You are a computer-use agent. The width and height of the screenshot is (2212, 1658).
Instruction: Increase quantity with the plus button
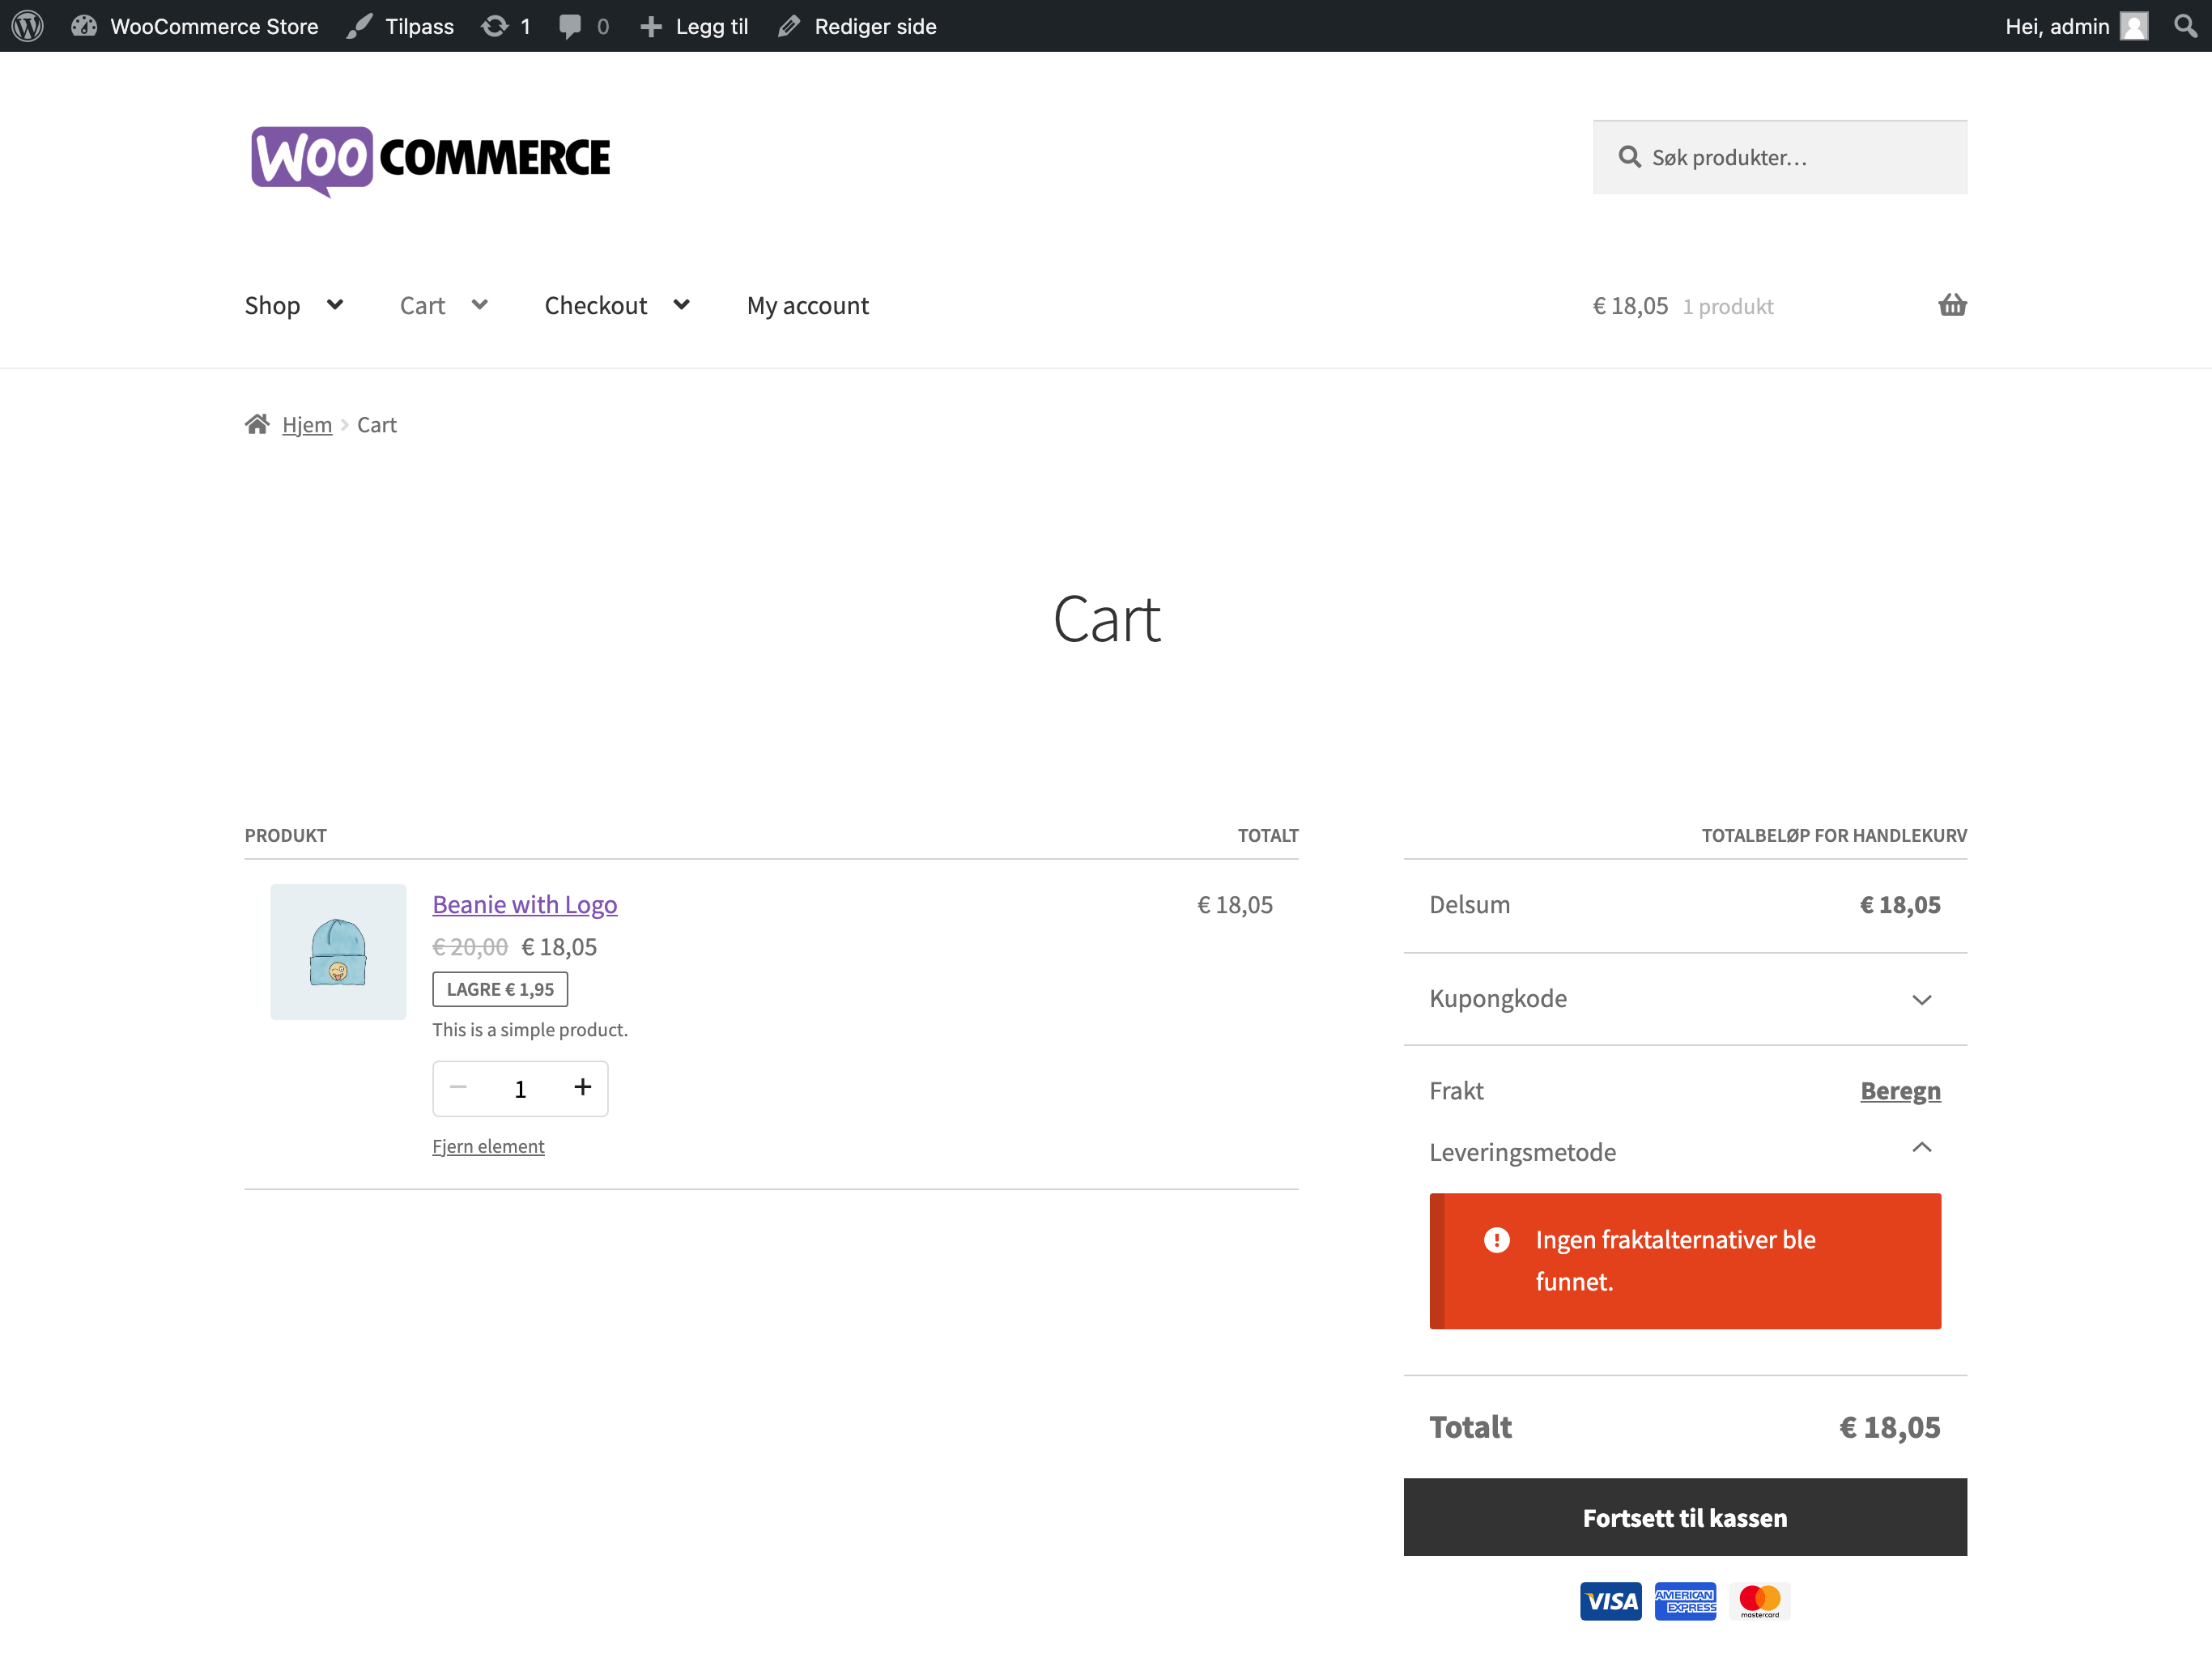(x=583, y=1087)
